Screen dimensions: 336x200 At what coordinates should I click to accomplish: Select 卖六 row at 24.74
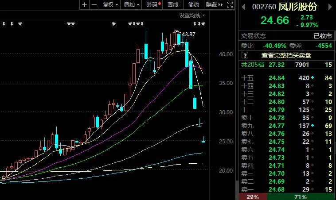pos(286,150)
